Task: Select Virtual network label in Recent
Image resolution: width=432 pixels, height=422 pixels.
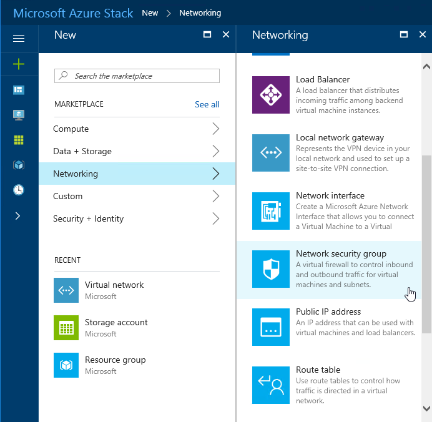Action: [x=114, y=285]
